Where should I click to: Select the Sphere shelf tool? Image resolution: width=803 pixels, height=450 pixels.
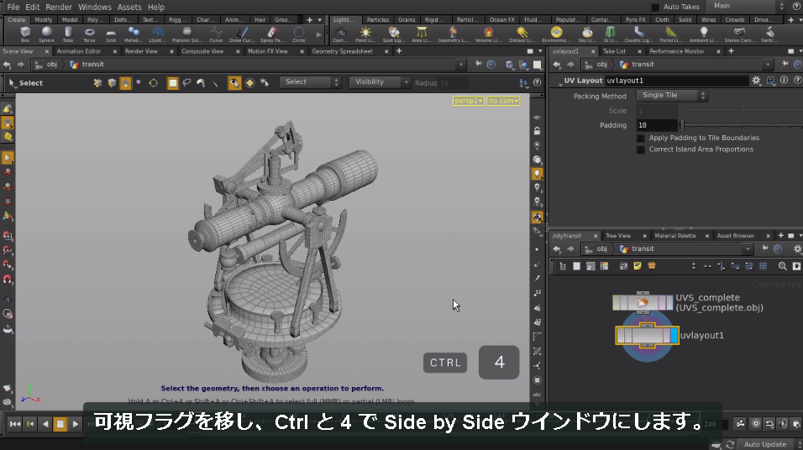point(46,34)
